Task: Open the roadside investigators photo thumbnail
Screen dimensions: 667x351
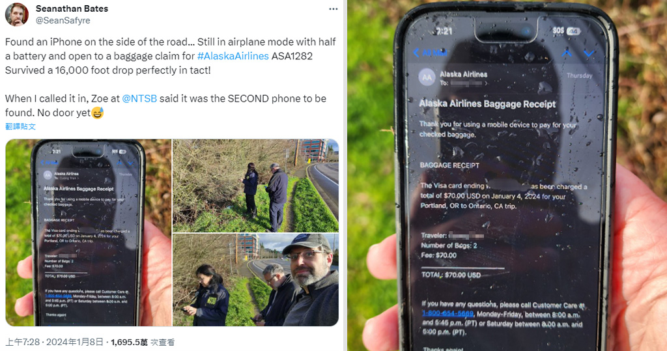Action: pos(255,186)
